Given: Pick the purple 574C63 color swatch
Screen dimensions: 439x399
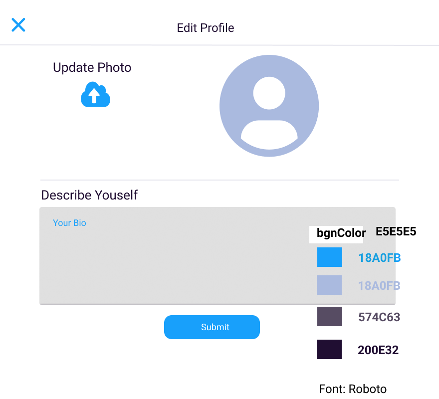Looking at the screenshot, I should coord(329,317).
